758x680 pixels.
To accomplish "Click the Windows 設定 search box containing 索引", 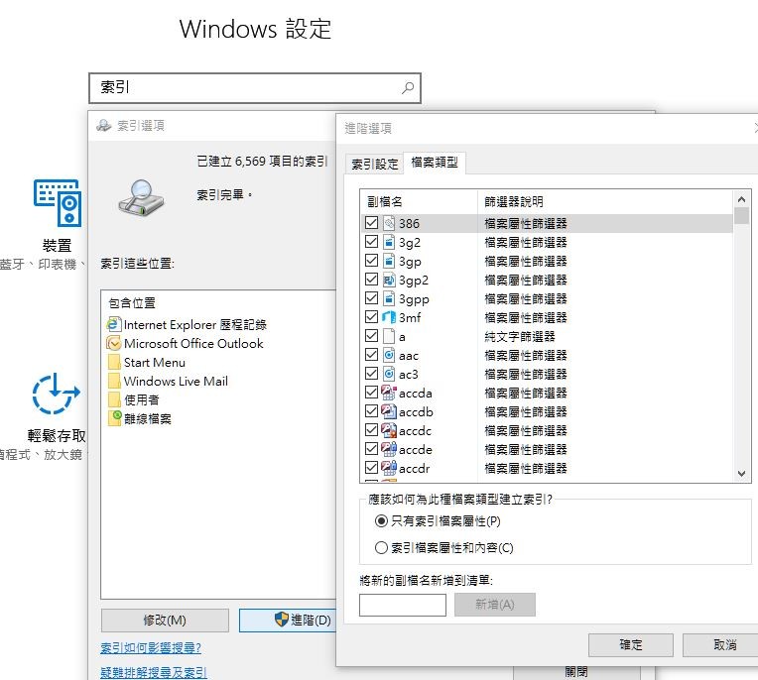I will coord(255,88).
